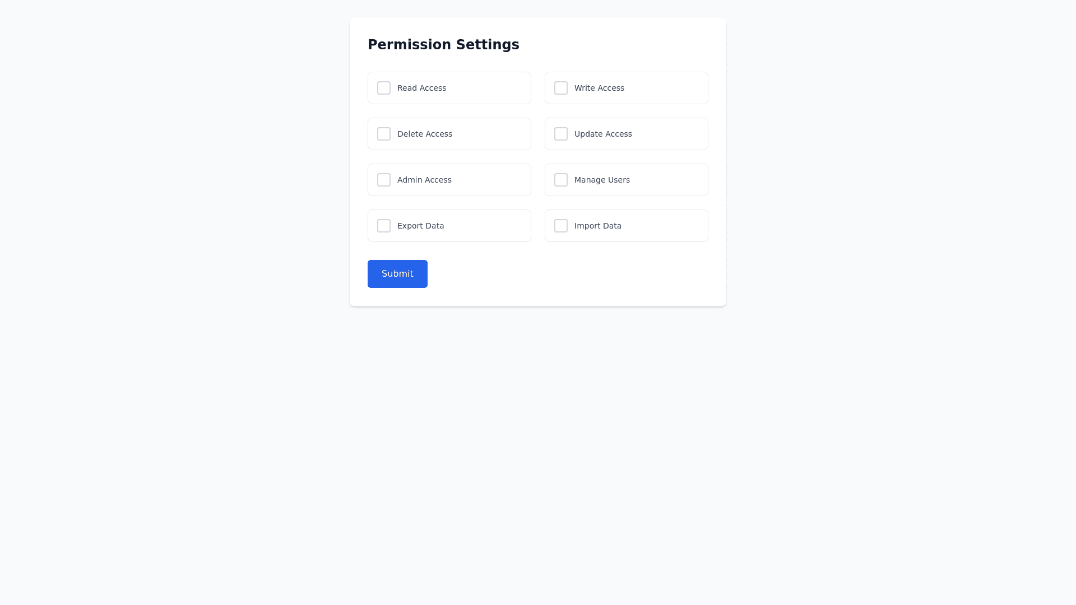Enable the Admin Access checkbox
Screen dimensions: 1076x605
pos(384,180)
